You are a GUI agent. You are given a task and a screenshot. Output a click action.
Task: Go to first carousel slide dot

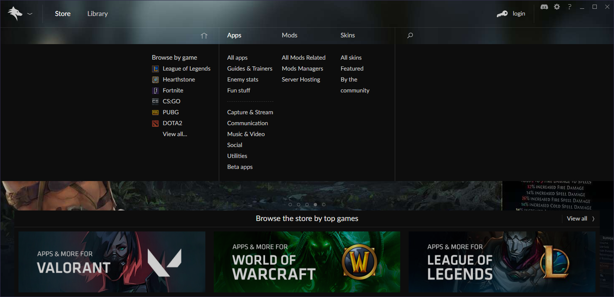click(290, 205)
